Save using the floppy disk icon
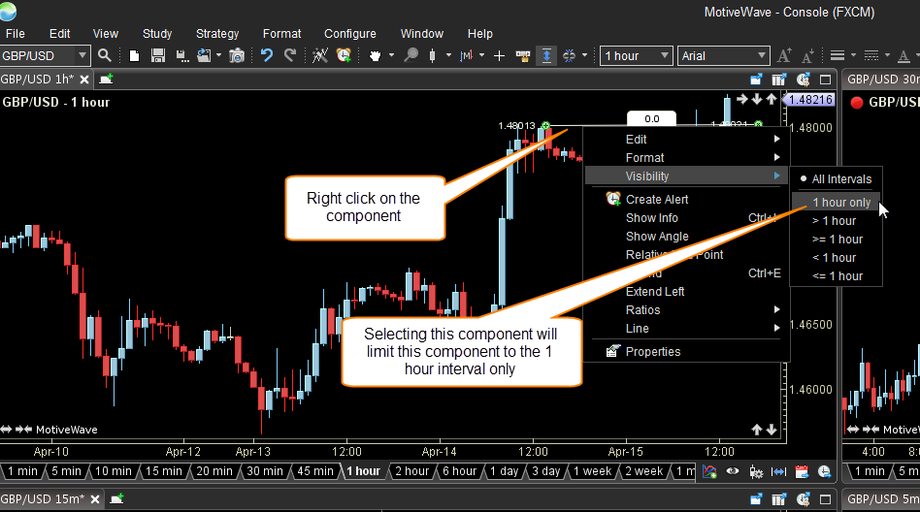Viewport: 920px width, 512px height. pos(158,55)
